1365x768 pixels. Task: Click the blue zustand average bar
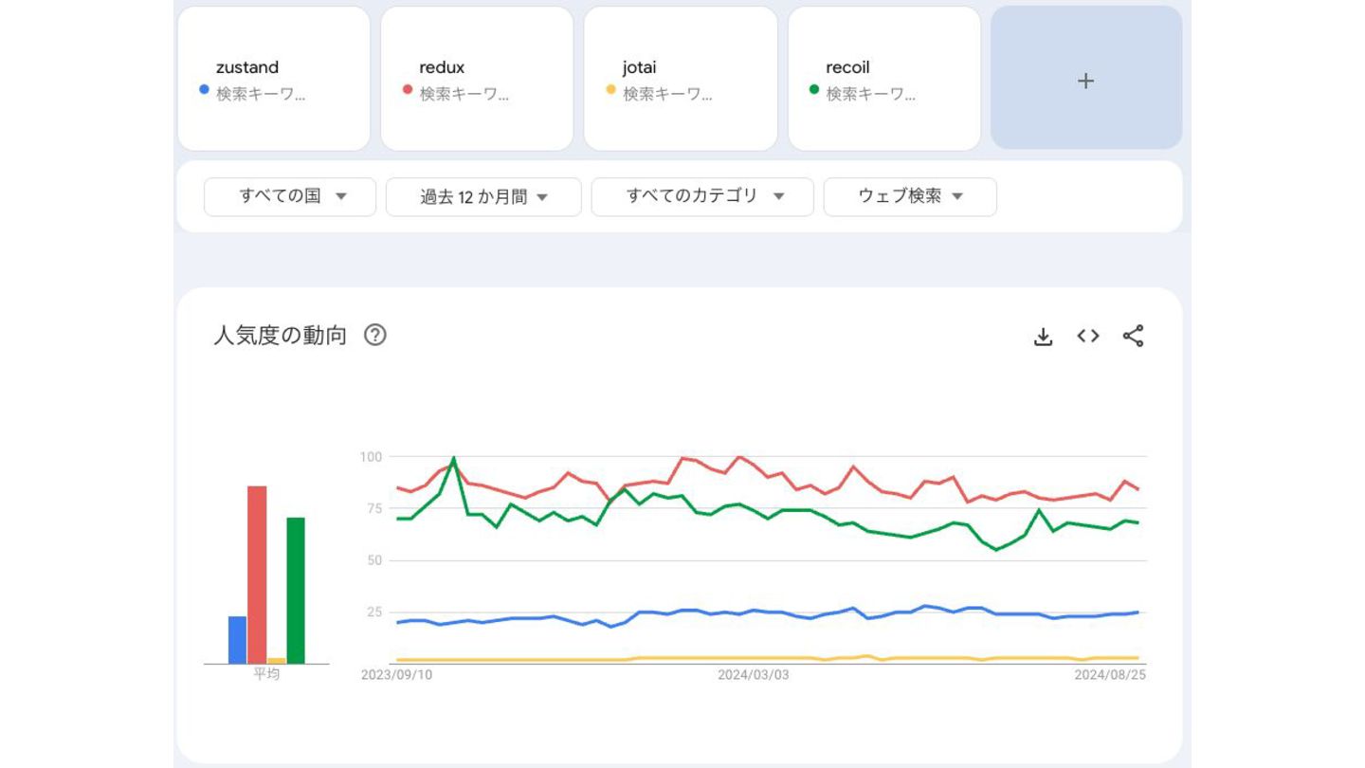pyautogui.click(x=237, y=640)
